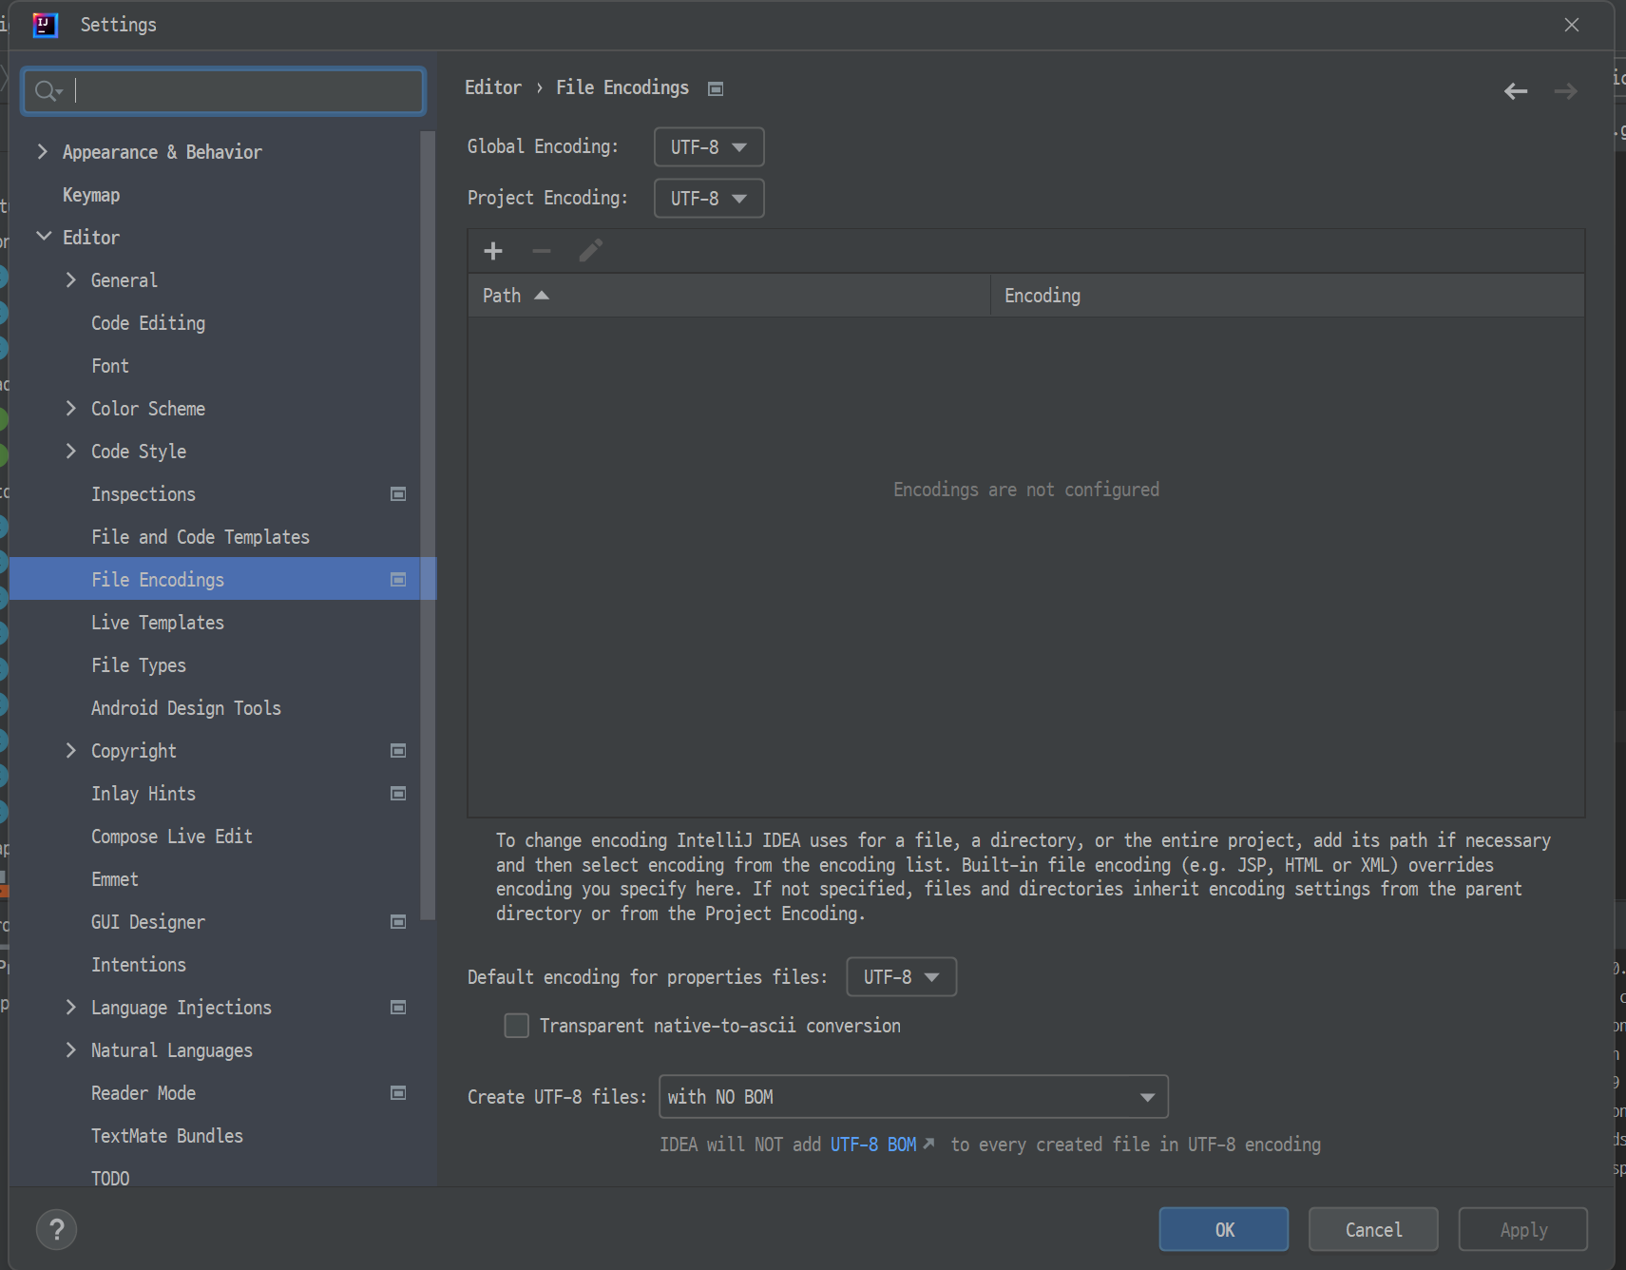This screenshot has width=1626, height=1270.
Task: Expand the General node
Action: 70,279
